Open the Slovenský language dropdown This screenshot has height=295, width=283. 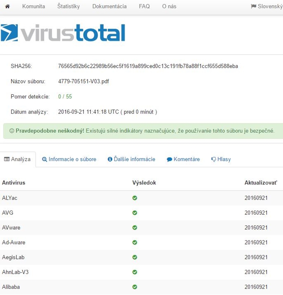[267, 7]
